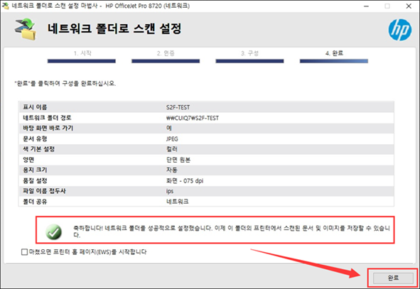Click the HP logo icon
This screenshot has width=420, height=289.
click(x=400, y=30)
